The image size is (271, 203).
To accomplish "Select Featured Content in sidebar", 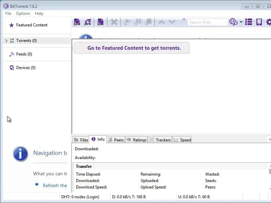I will click(32, 25).
